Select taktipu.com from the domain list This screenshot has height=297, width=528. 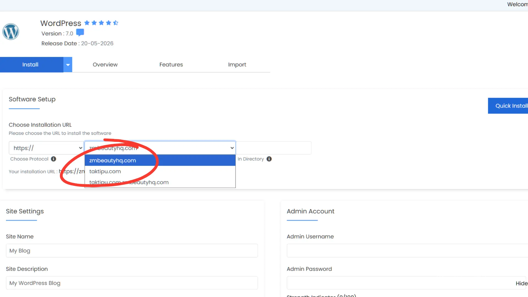(x=160, y=171)
